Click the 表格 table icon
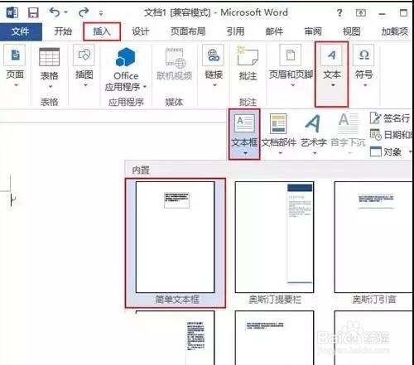 pos(50,57)
